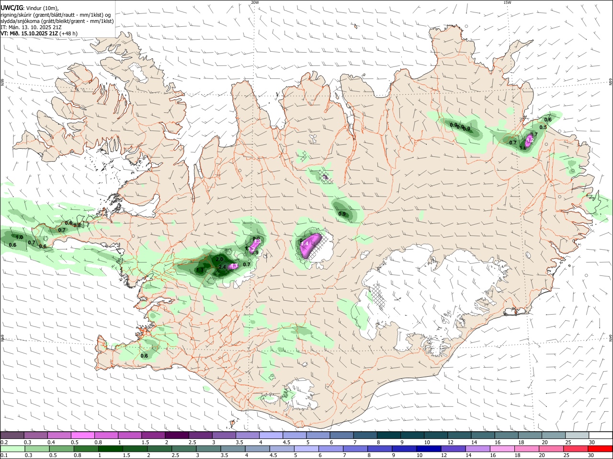The image size is (613, 459).
Task: Click the red swatch at legend value 30
Action: pos(600,449)
